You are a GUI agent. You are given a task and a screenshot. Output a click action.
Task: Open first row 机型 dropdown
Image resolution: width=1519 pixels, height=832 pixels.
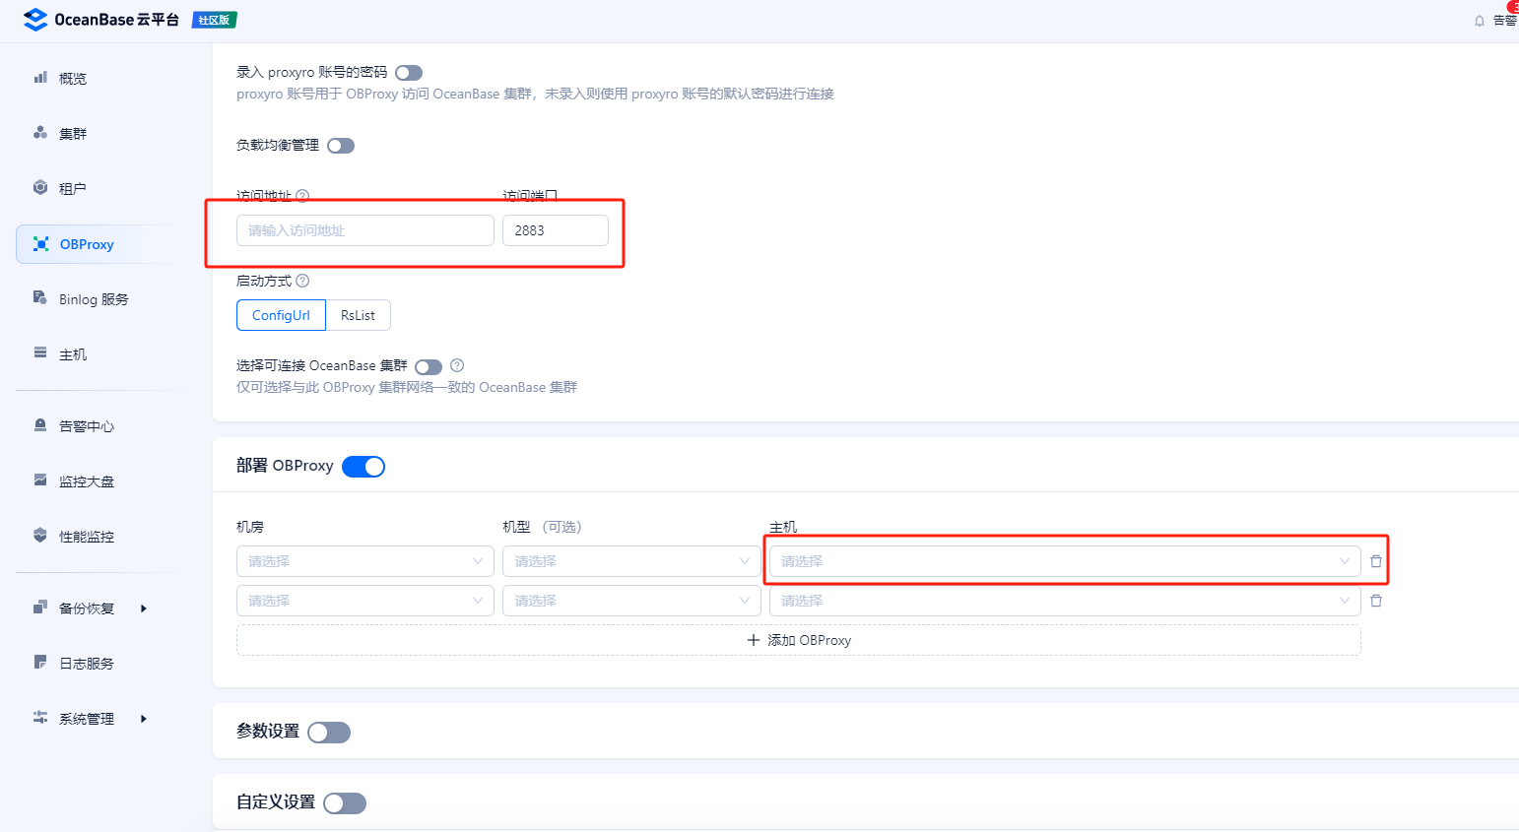click(631, 561)
